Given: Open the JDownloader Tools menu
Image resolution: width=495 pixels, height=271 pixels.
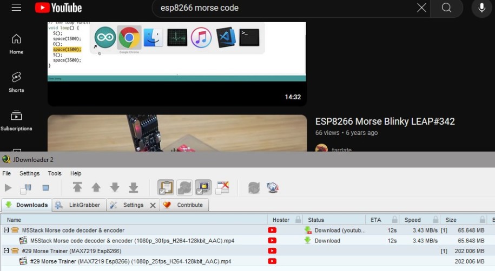Looking at the screenshot, I should 55,173.
